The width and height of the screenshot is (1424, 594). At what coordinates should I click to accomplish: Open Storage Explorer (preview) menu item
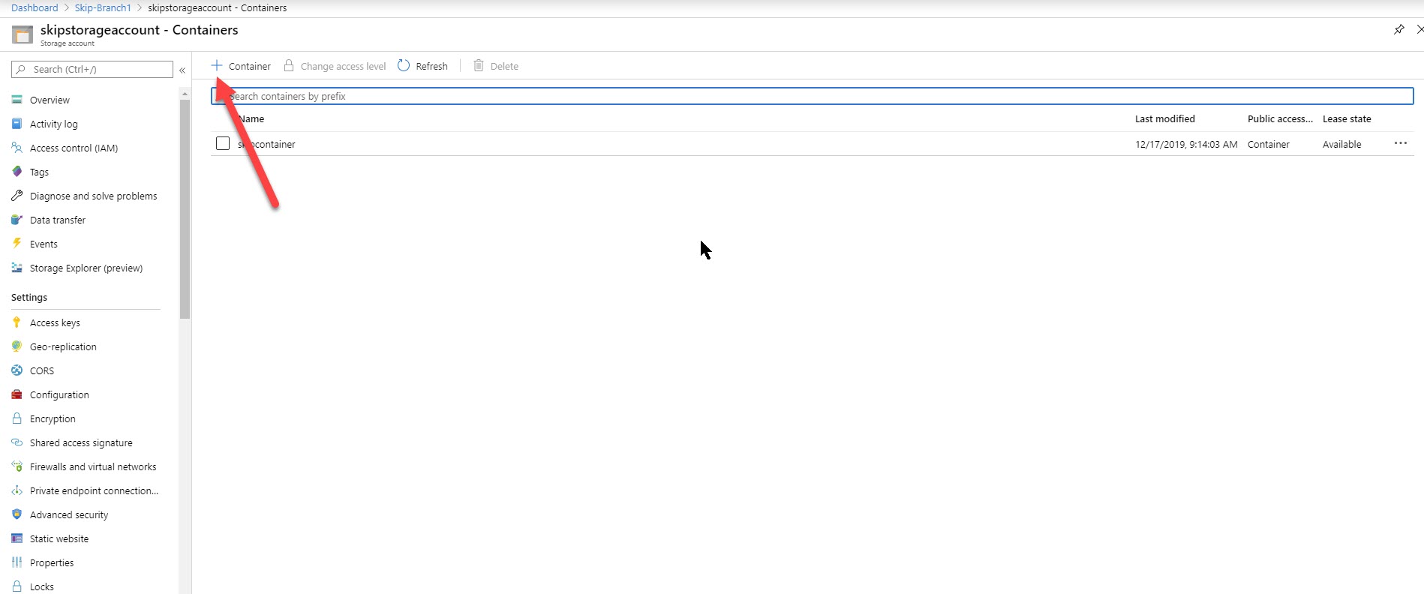86,268
